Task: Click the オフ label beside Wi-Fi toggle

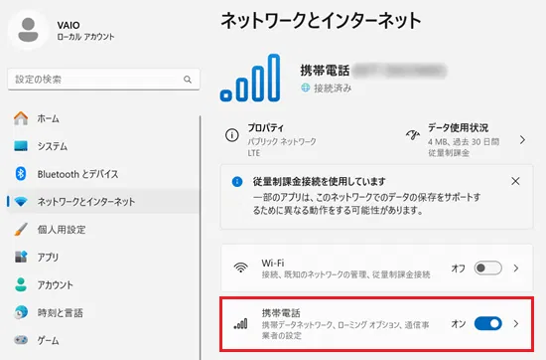Action: [459, 269]
